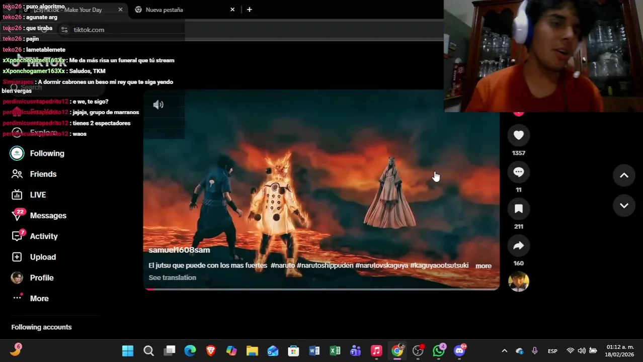Open site info icon beside tiktok.com
Screen dimensions: 643x362
(x=64, y=30)
